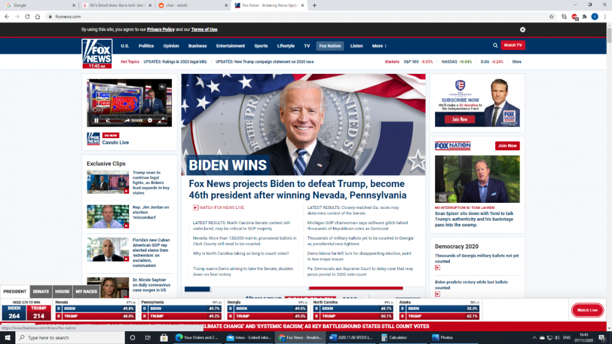Open the Fox News site search icon
The width and height of the screenshot is (612, 344).
[495, 45]
